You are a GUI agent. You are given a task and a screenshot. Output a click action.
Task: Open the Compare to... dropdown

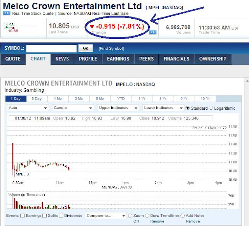106,215
